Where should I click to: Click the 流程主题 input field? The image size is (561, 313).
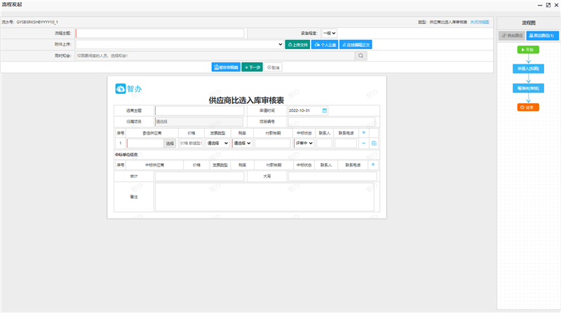point(161,33)
